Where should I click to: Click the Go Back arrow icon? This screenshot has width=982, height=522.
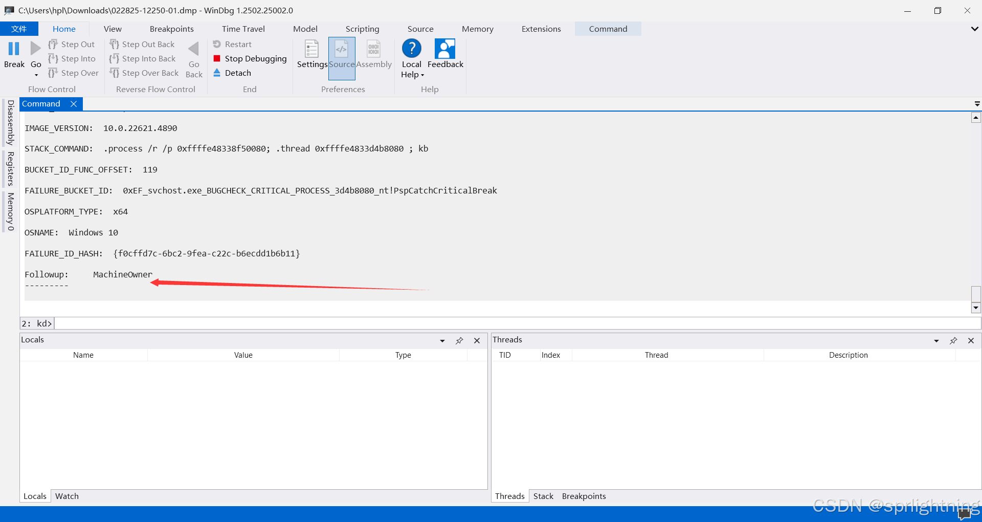click(x=194, y=49)
